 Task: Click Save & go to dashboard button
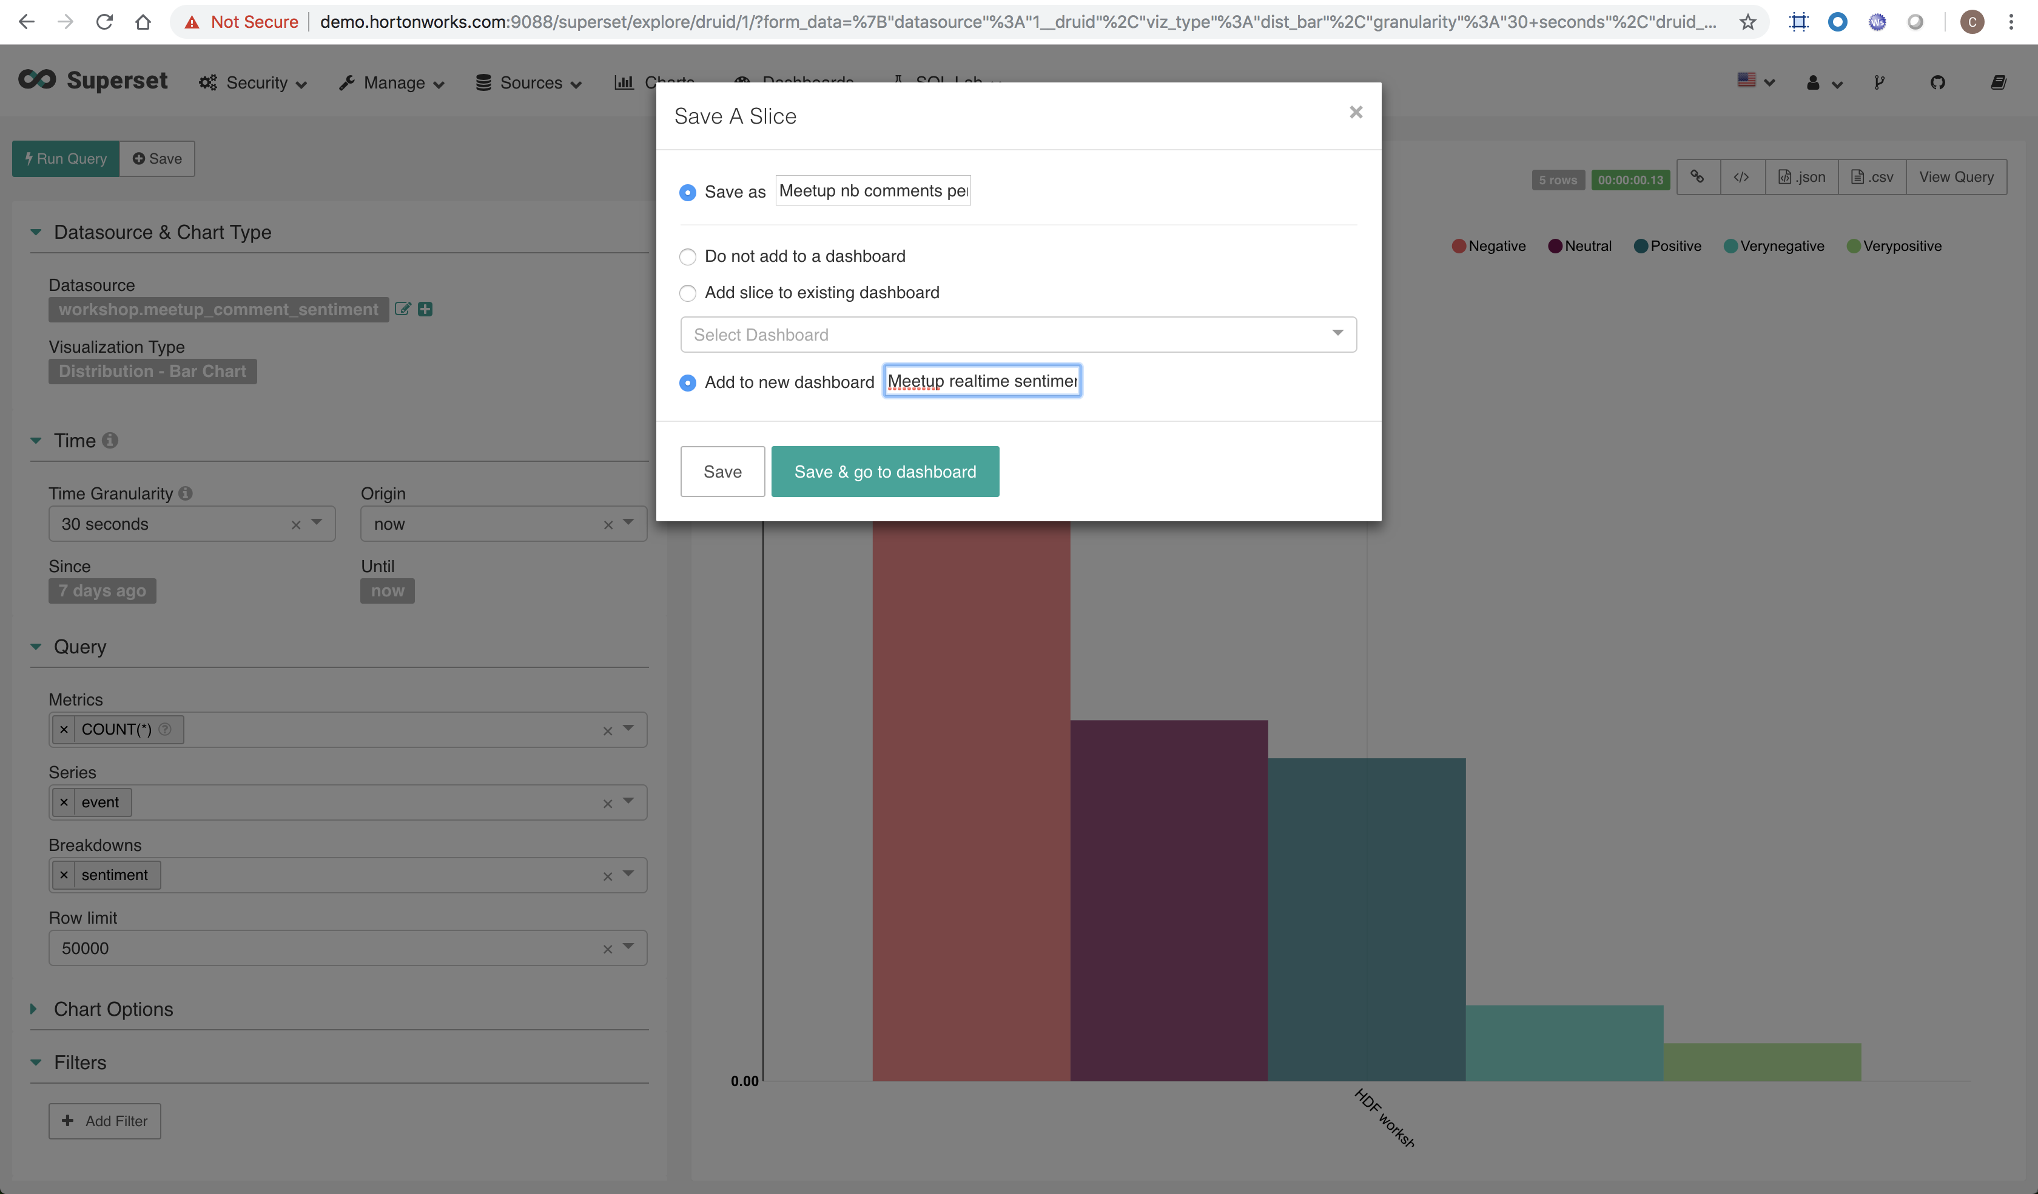884,470
